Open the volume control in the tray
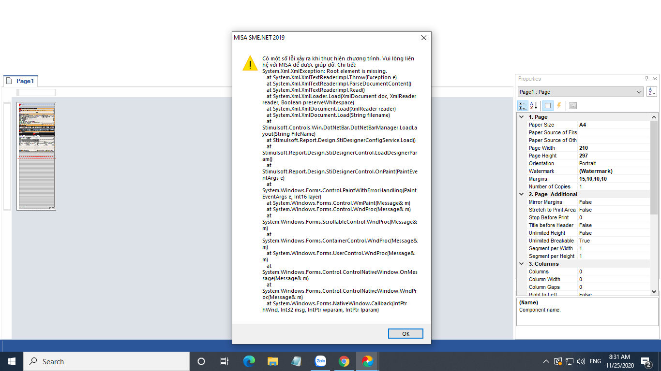 tap(581, 361)
